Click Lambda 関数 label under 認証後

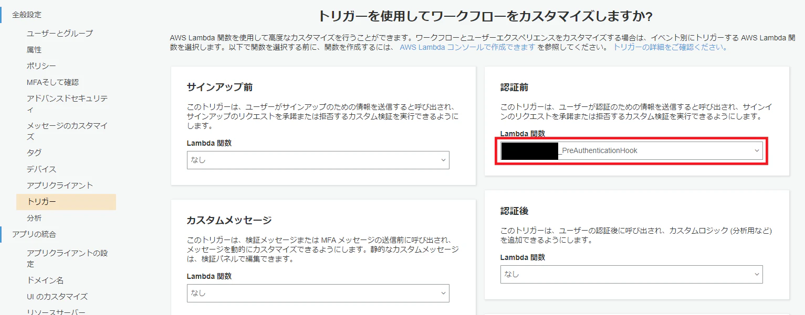point(522,257)
